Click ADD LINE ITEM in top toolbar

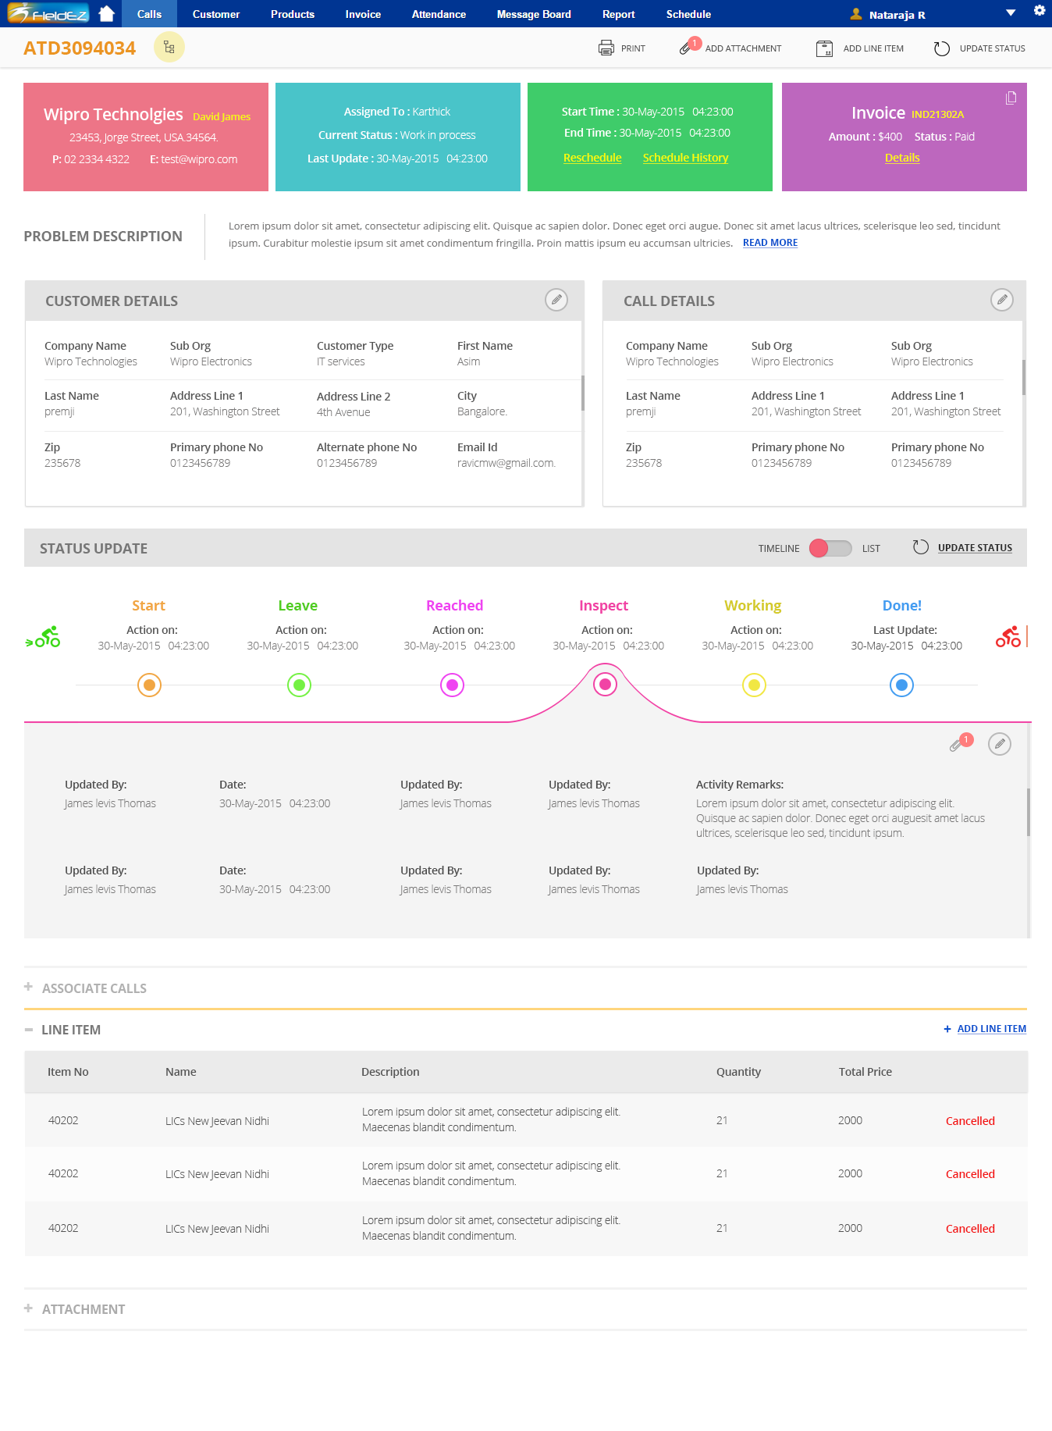[873, 48]
